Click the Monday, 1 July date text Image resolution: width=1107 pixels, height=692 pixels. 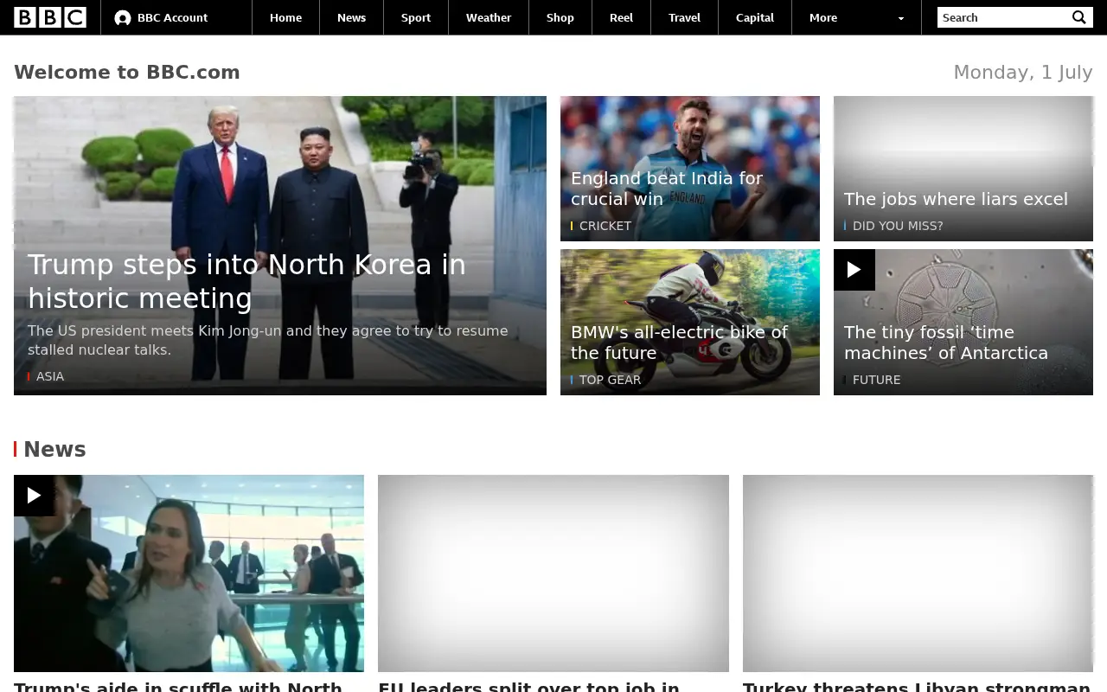click(1023, 73)
